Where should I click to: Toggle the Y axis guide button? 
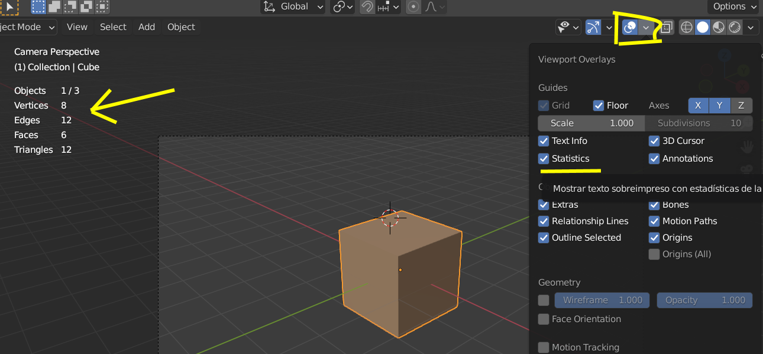pos(720,105)
